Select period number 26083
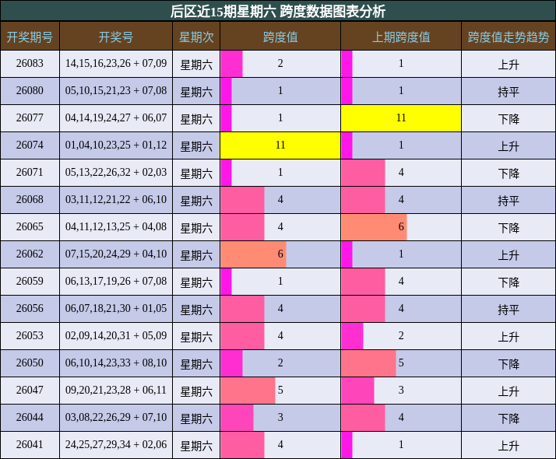The width and height of the screenshot is (556, 459). point(30,63)
